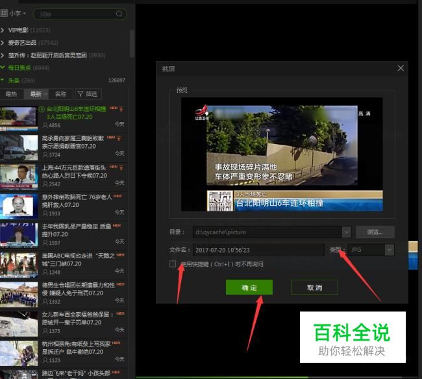Close the 截屏 dialog

click(x=401, y=68)
